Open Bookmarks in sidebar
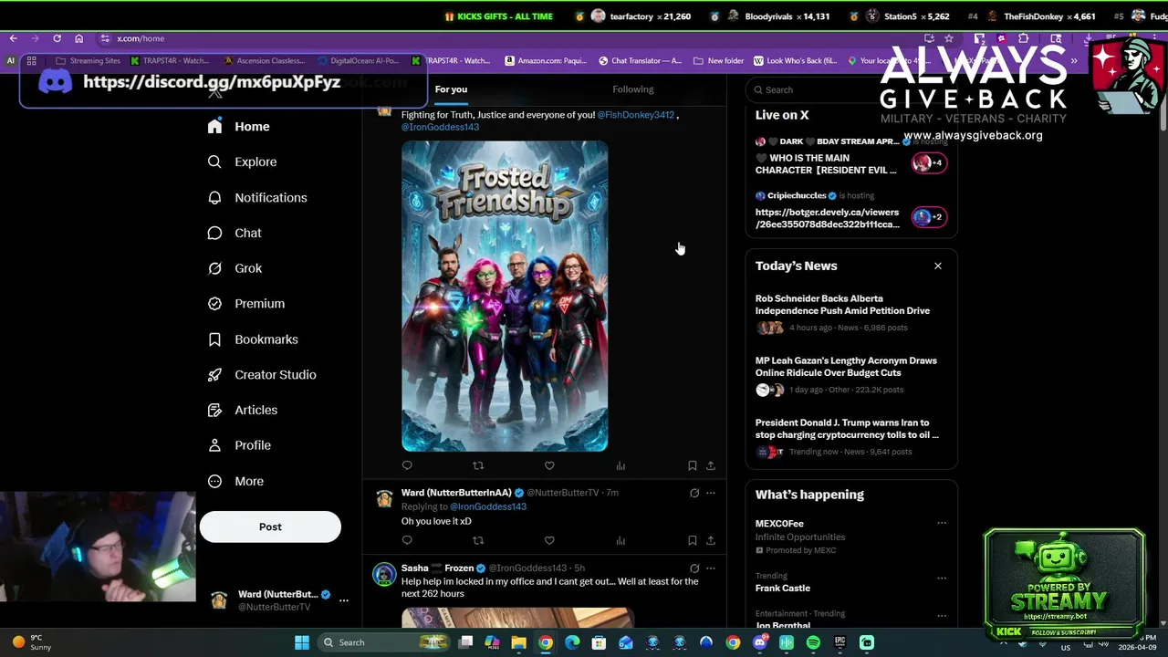 [x=253, y=339]
